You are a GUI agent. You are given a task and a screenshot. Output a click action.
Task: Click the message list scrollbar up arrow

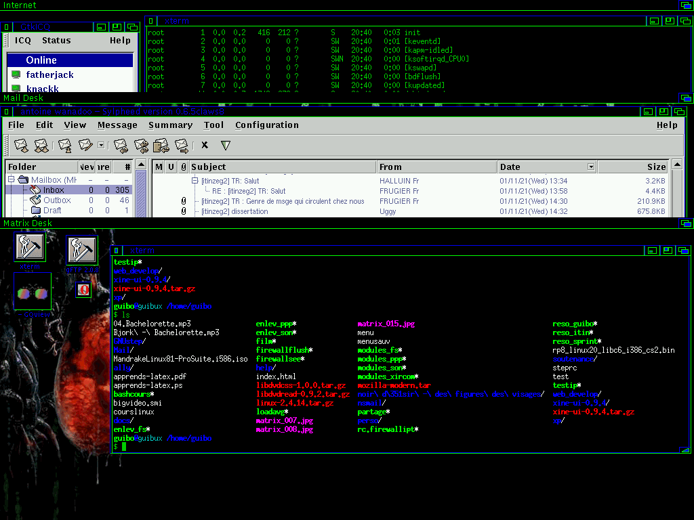coord(677,165)
